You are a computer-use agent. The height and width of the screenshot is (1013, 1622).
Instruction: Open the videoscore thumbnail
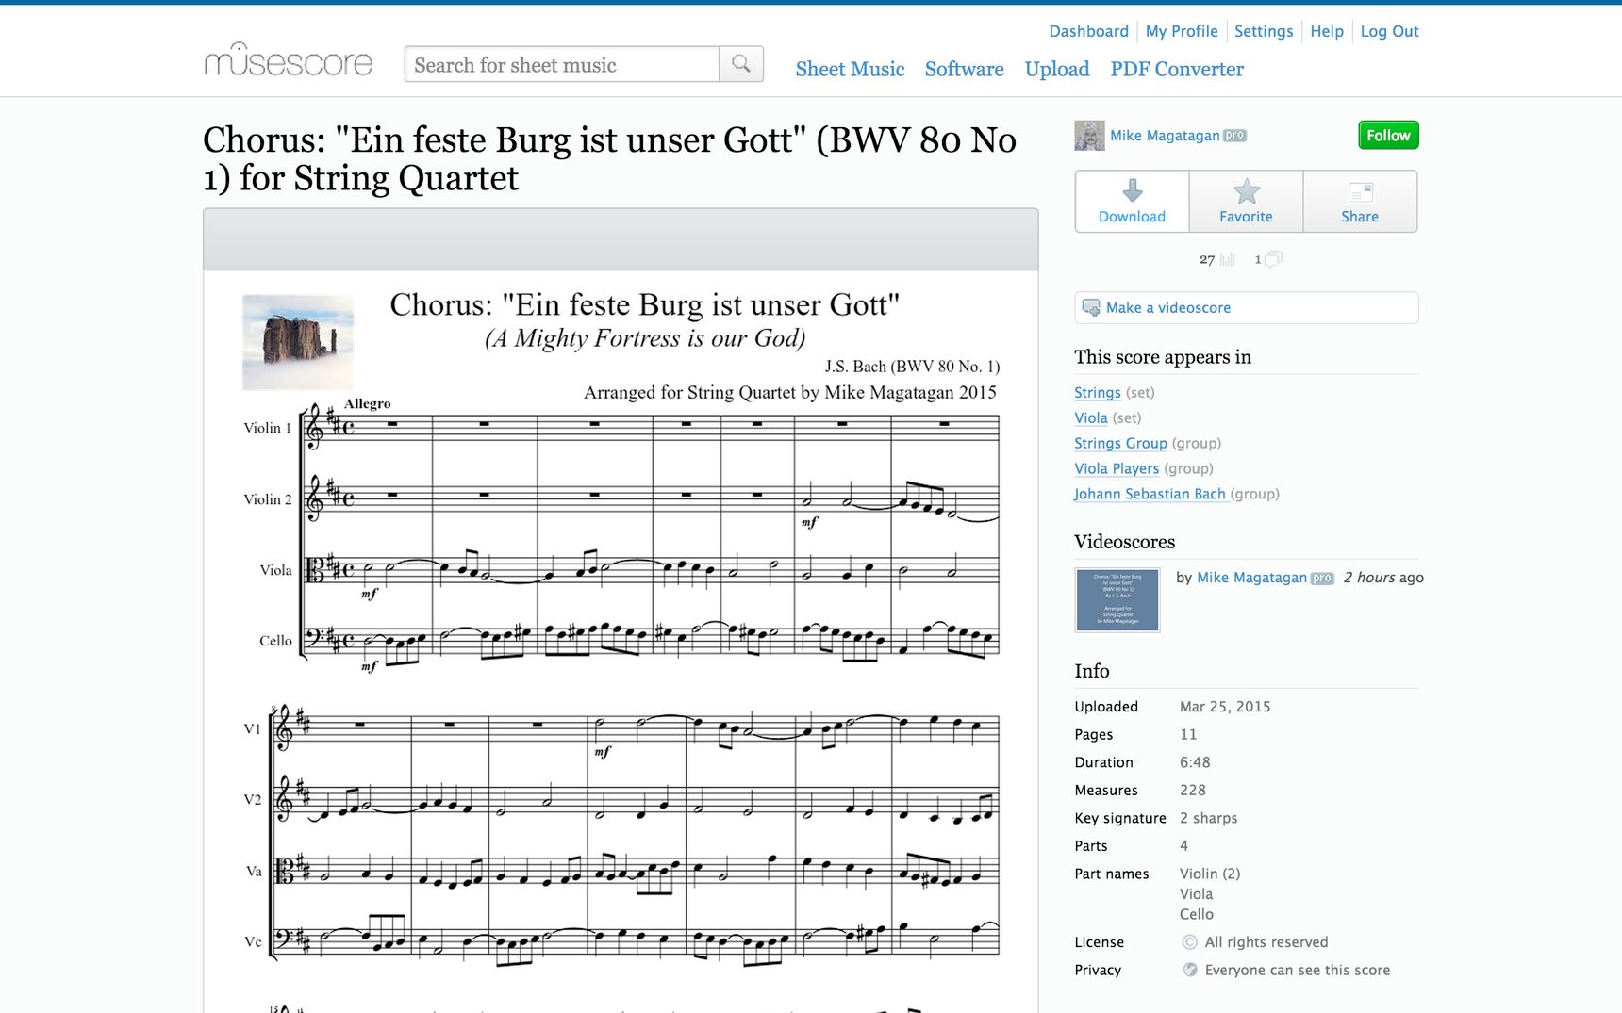[1117, 599]
